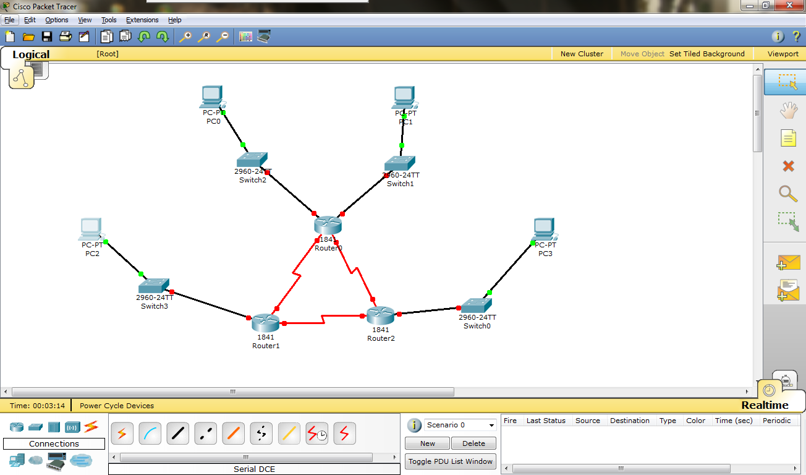The width and height of the screenshot is (806, 475).
Task: Open the Help menu
Action: coord(175,20)
